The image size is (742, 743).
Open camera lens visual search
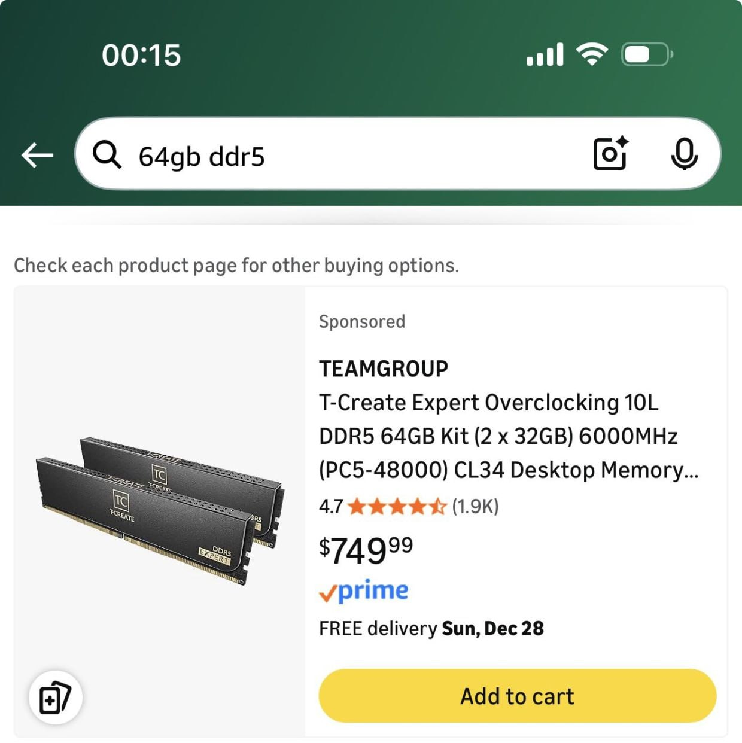[x=610, y=154]
